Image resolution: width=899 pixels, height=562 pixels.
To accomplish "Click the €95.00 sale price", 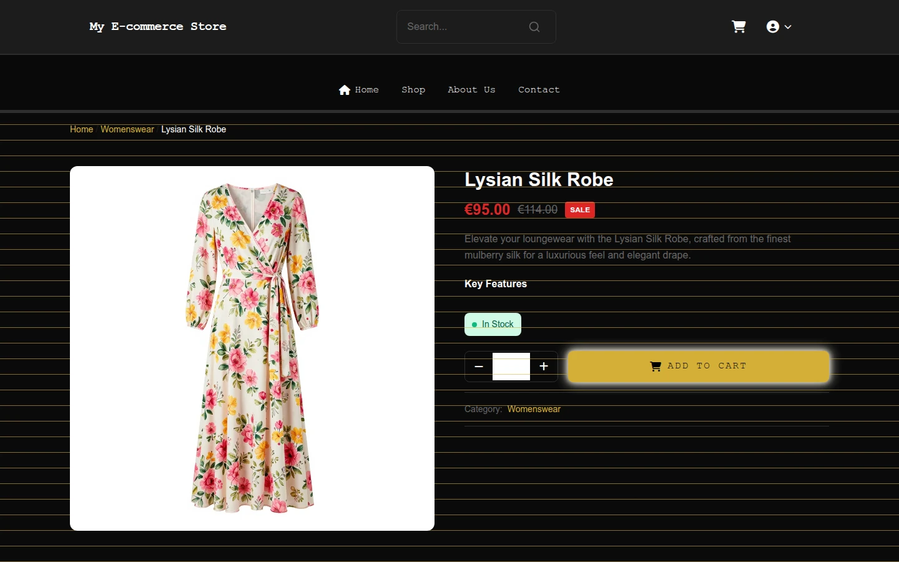I will tap(487, 210).
